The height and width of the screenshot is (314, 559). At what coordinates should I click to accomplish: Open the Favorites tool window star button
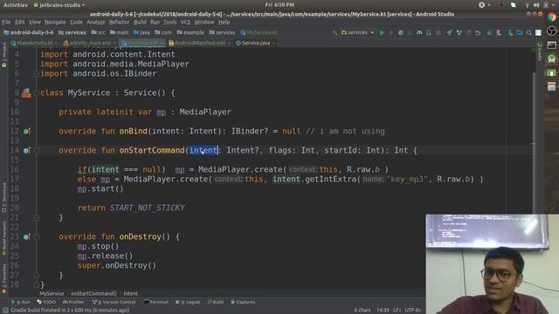tap(3, 279)
